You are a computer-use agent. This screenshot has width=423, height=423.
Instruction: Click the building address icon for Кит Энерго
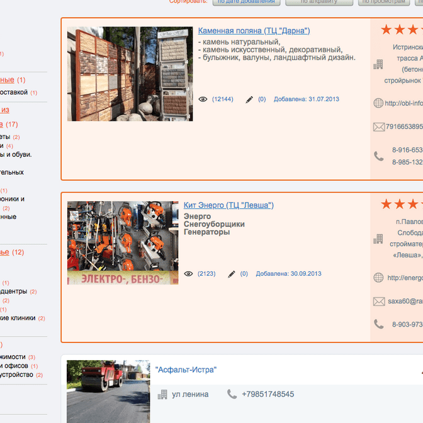click(x=378, y=239)
